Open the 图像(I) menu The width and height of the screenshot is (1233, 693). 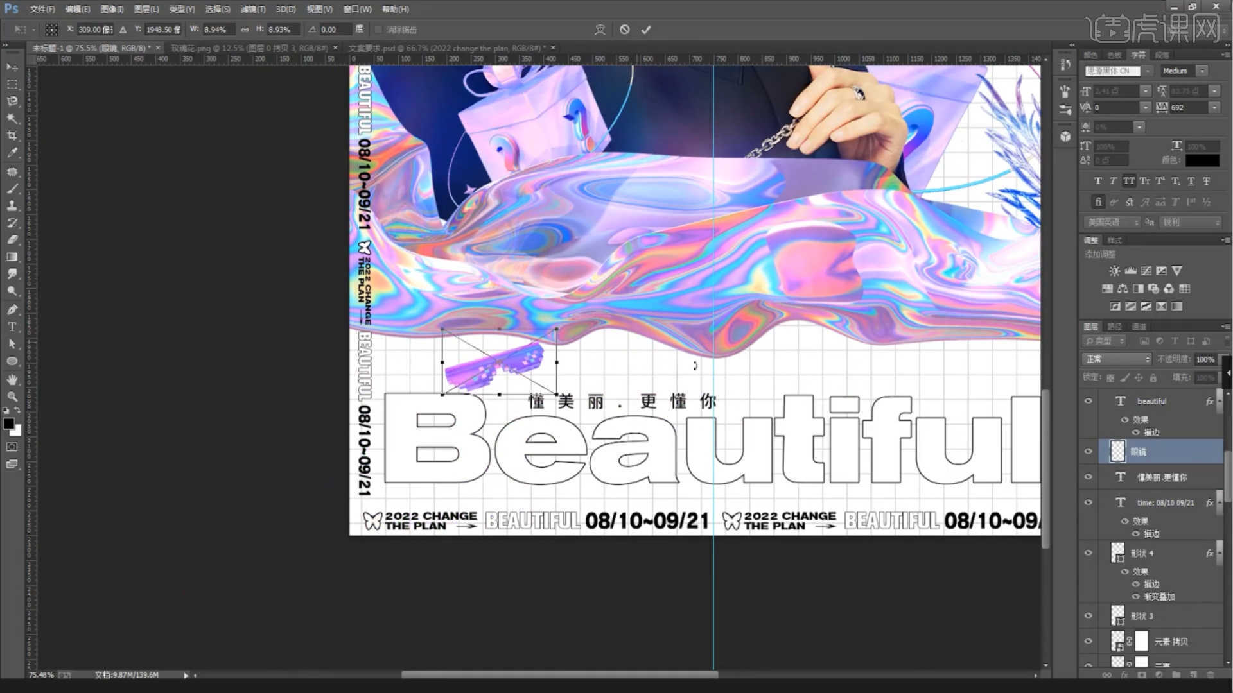coord(112,9)
